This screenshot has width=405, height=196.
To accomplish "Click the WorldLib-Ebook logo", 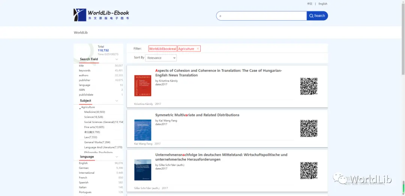I will pos(101,15).
